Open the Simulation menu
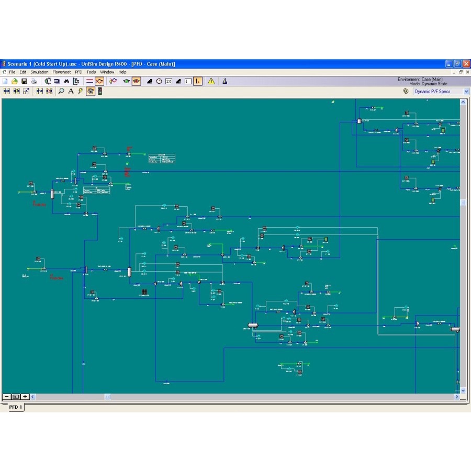471x471 pixels. click(x=39, y=72)
